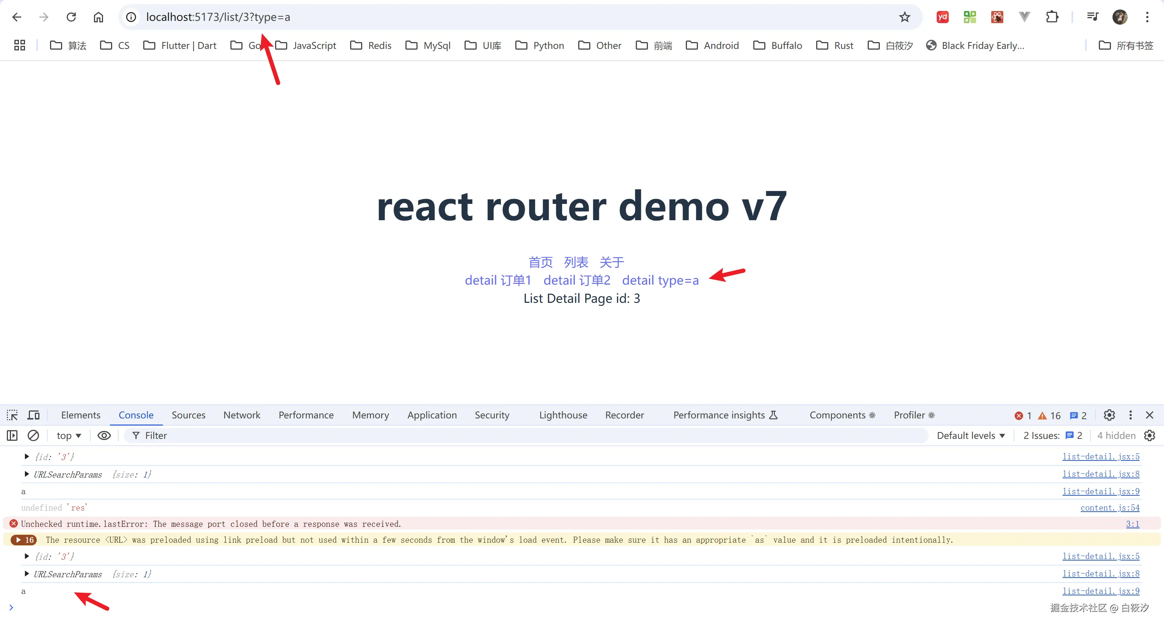Click the detail type=a link
Screen dimensions: 1164x628
point(660,280)
